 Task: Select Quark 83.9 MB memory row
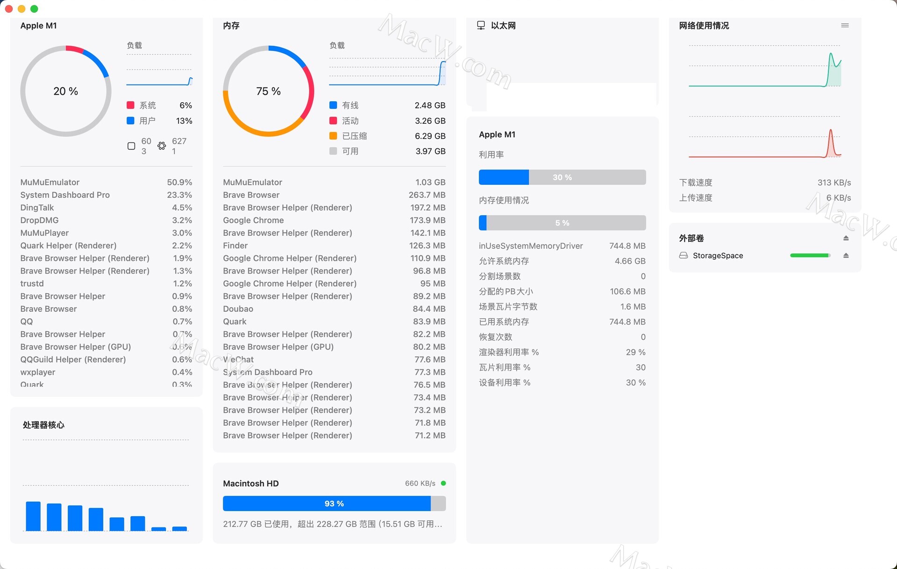coord(334,321)
